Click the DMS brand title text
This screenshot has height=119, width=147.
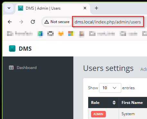[25, 48]
